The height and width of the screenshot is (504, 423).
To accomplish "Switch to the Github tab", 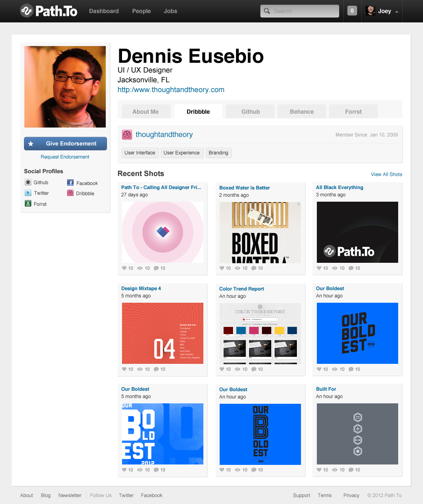I will pos(251,112).
